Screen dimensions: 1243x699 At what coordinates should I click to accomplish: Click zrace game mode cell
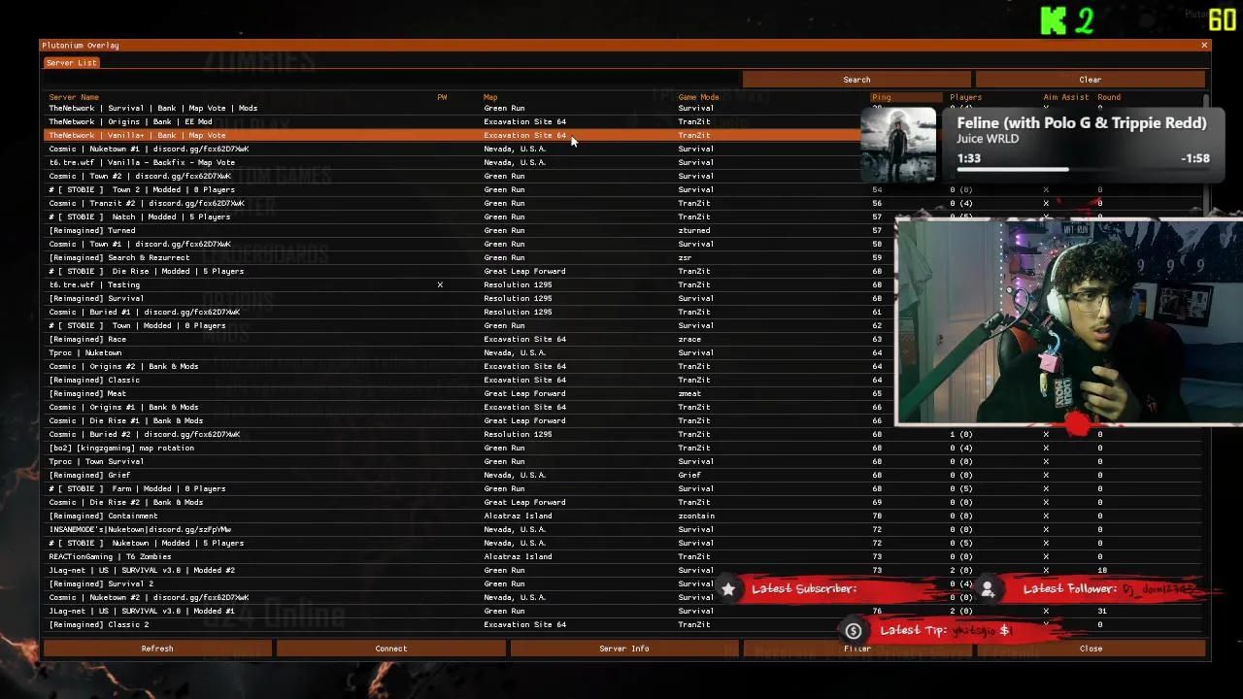click(x=689, y=339)
